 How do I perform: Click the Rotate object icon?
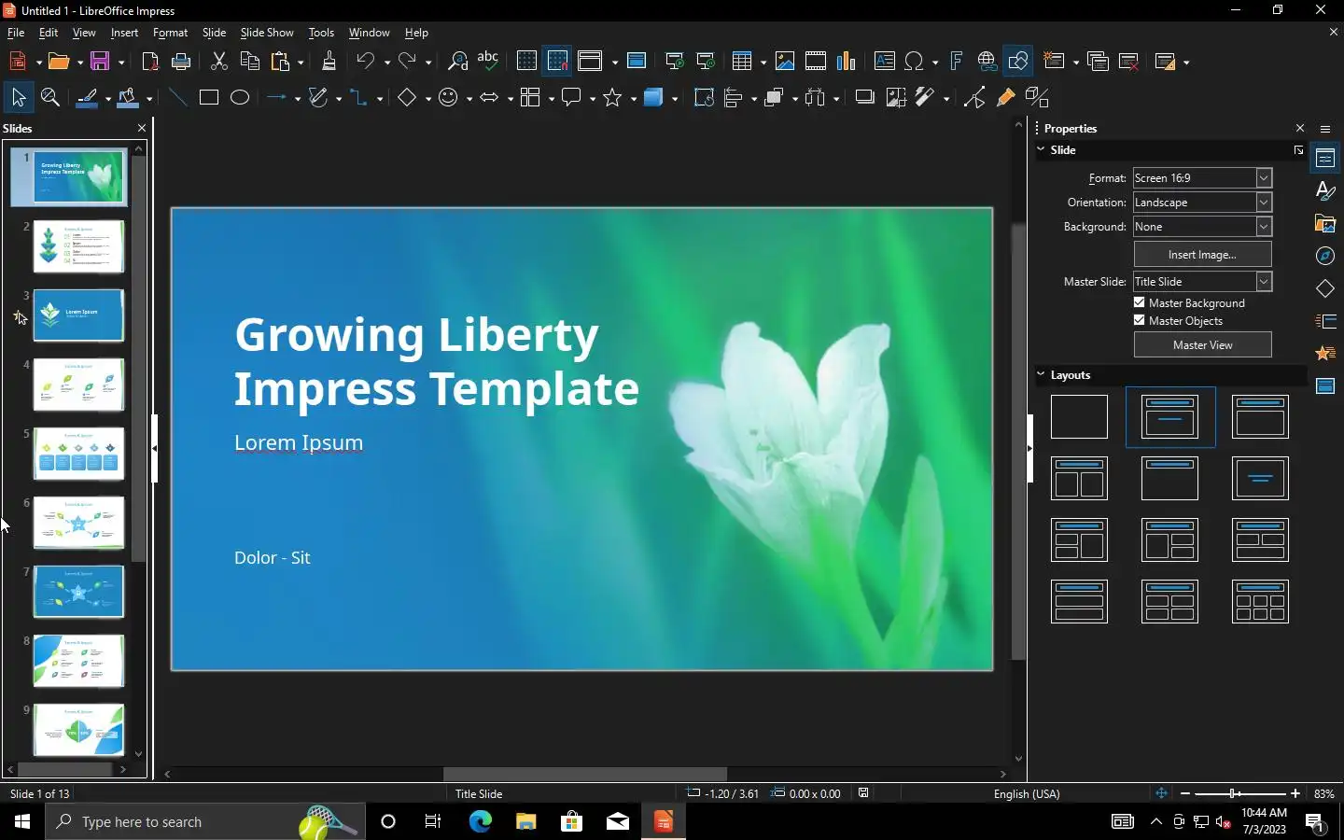[704, 97]
